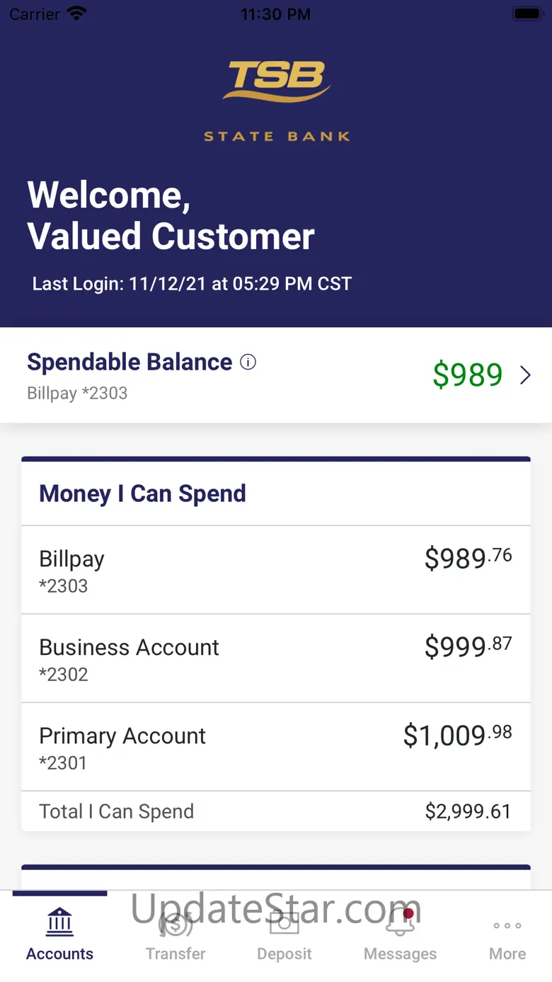Tap the green $989 spendable amount
Screen dimensions: 552x982
467,375
